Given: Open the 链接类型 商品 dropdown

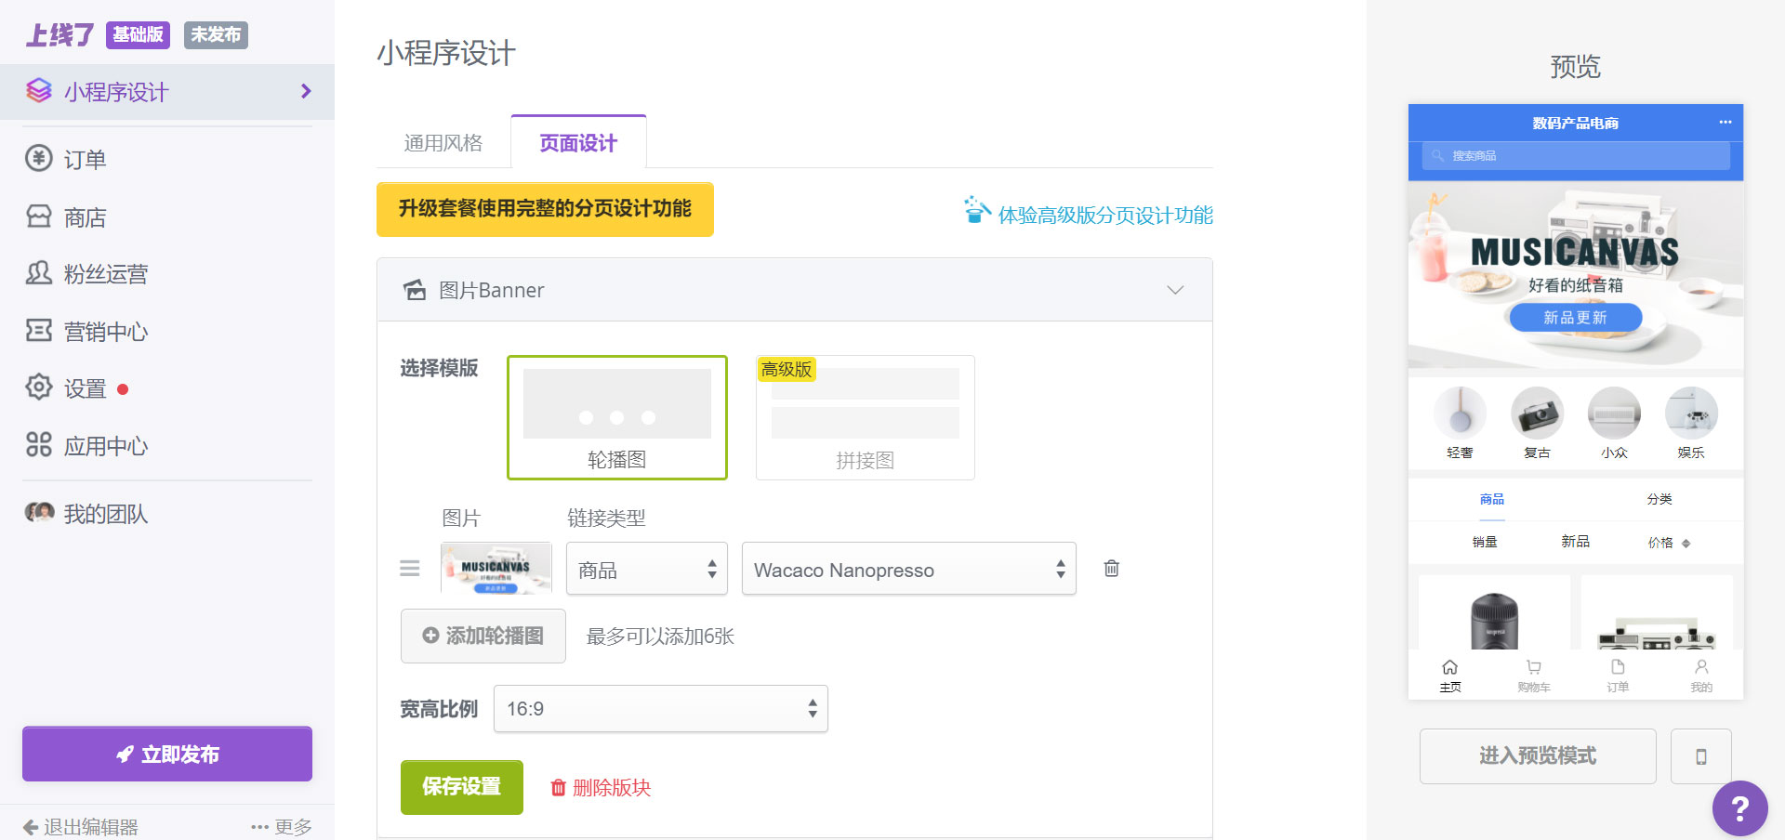Looking at the screenshot, I should click(x=646, y=568).
